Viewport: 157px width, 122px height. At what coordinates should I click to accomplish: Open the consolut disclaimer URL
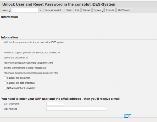click(x=29, y=63)
